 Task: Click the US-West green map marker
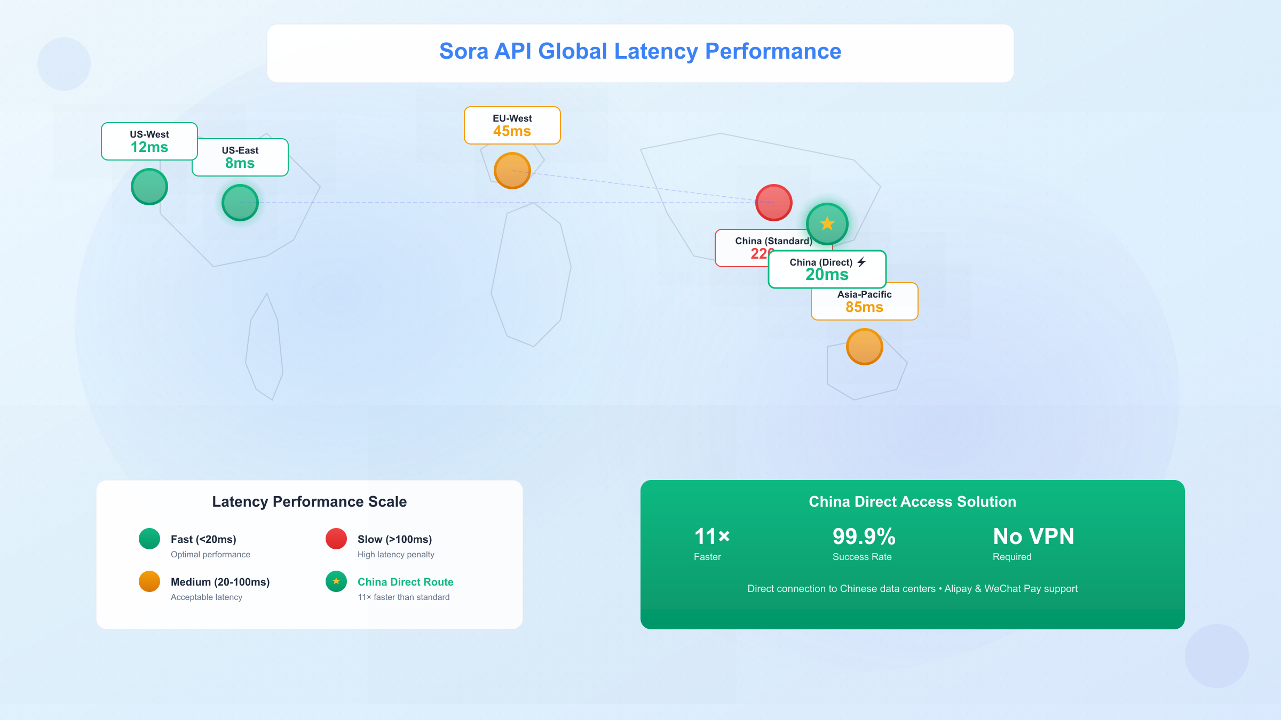point(149,187)
